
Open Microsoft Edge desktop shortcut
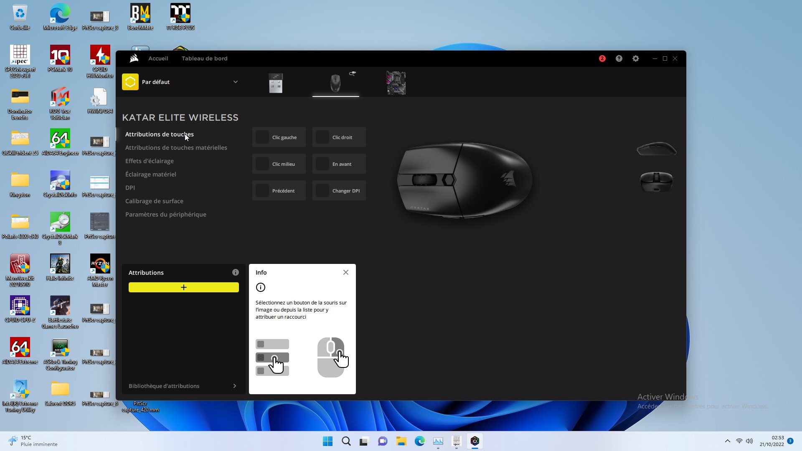(60, 18)
